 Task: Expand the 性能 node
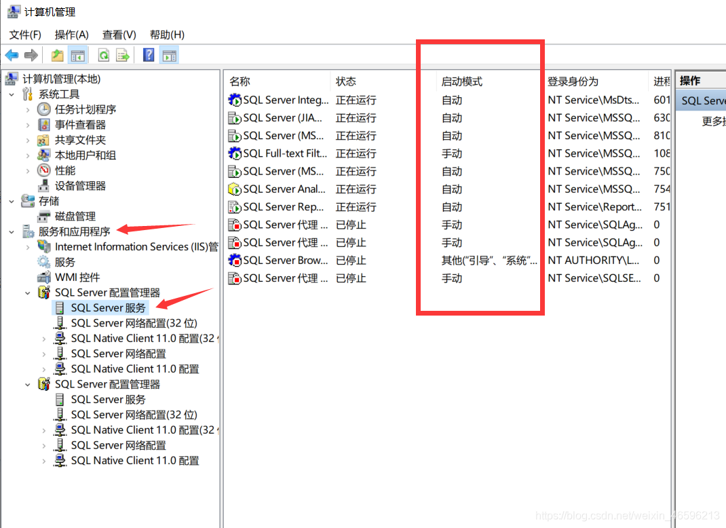click(28, 171)
